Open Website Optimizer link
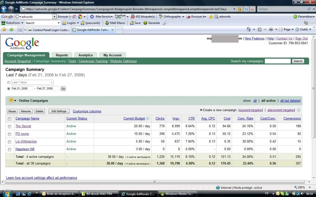This screenshot has height=197, width=316. click(x=124, y=61)
